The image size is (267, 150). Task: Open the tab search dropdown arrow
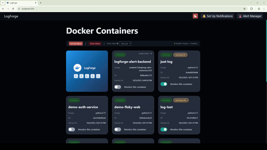click(x=3, y=3)
